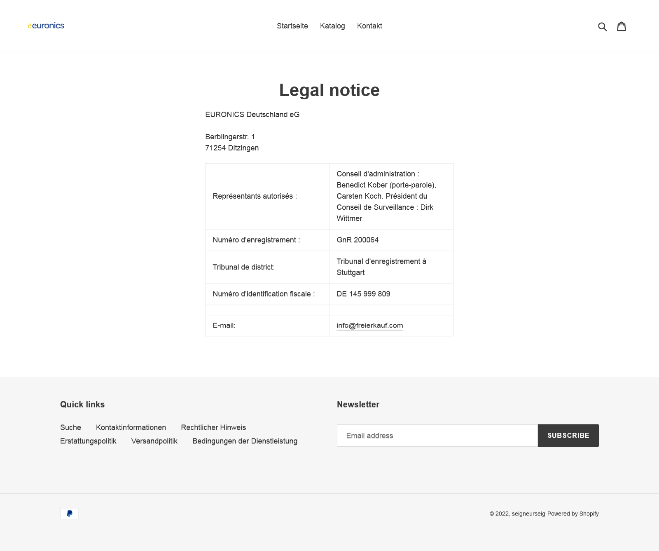Click the text EURONICS Deutschland eG
659x551 pixels.
tap(252, 115)
